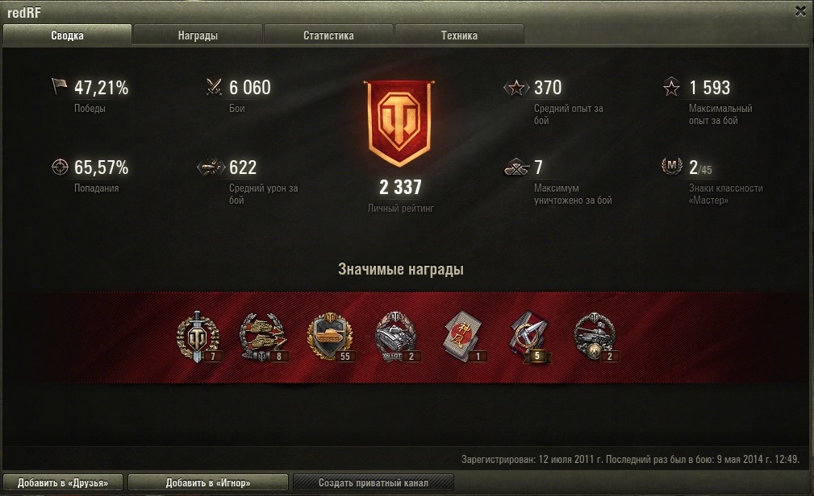Click the Добавить в «Друзья» button
Image resolution: width=814 pixels, height=496 pixels.
point(63,482)
